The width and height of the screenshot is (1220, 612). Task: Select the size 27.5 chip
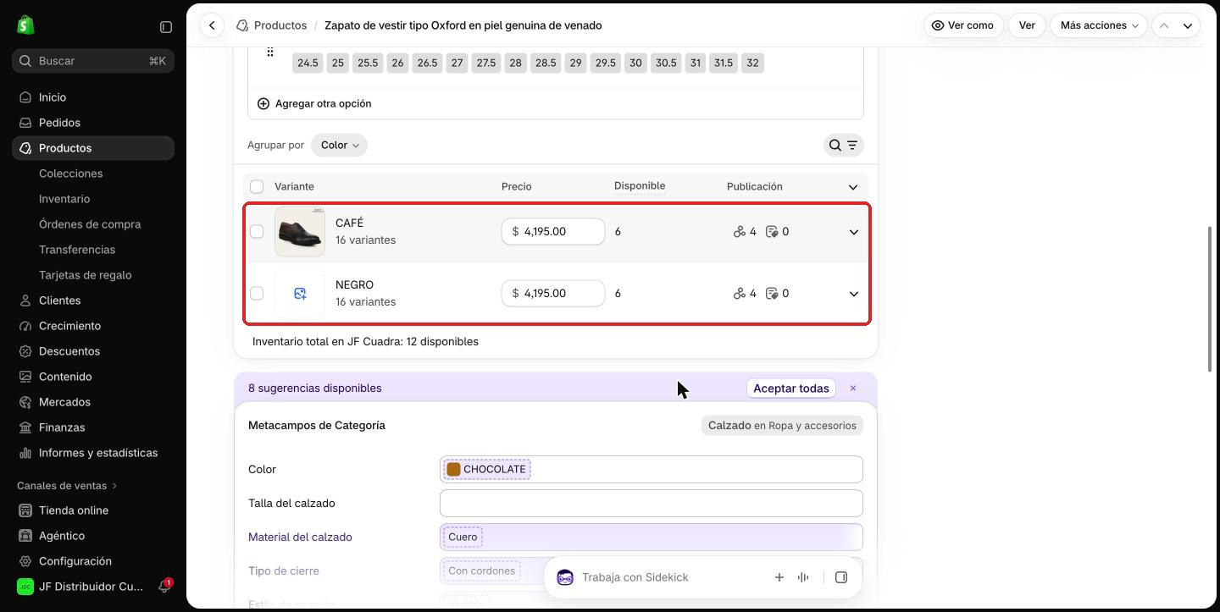point(485,63)
